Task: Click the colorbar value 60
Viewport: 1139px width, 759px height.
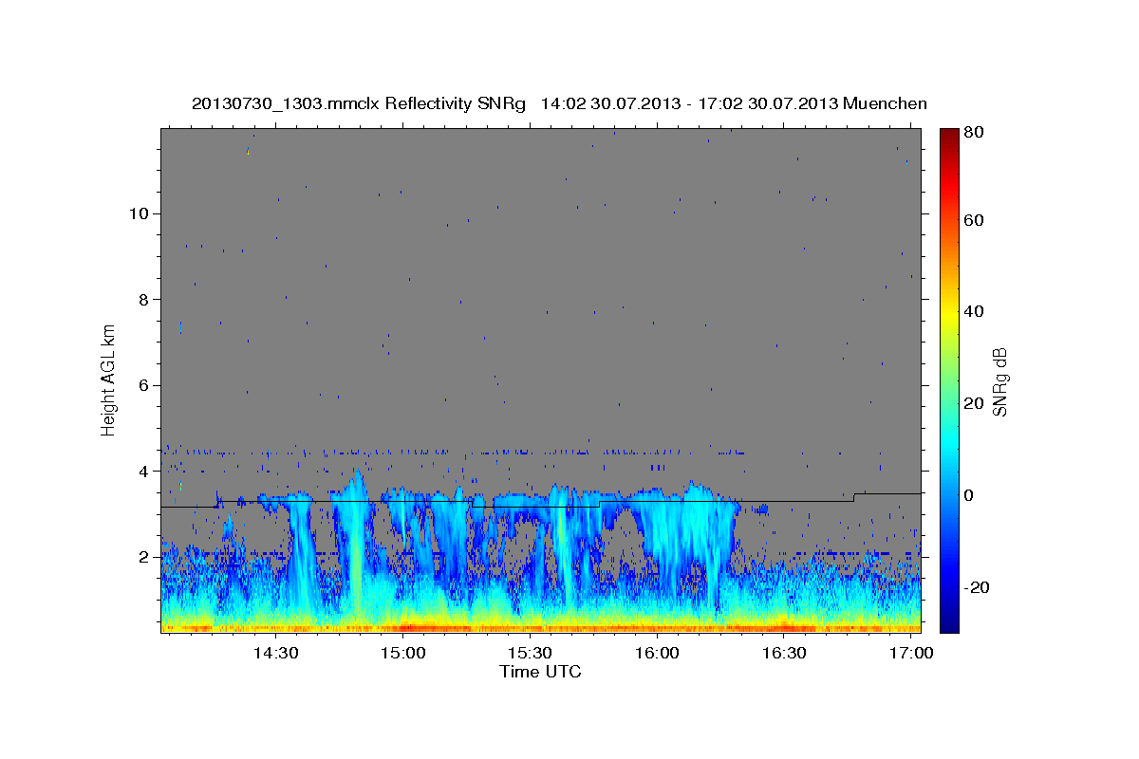Action: (976, 220)
